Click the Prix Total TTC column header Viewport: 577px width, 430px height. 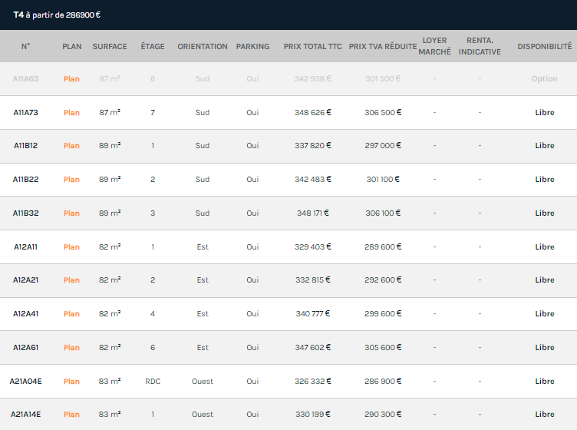pyautogui.click(x=312, y=47)
